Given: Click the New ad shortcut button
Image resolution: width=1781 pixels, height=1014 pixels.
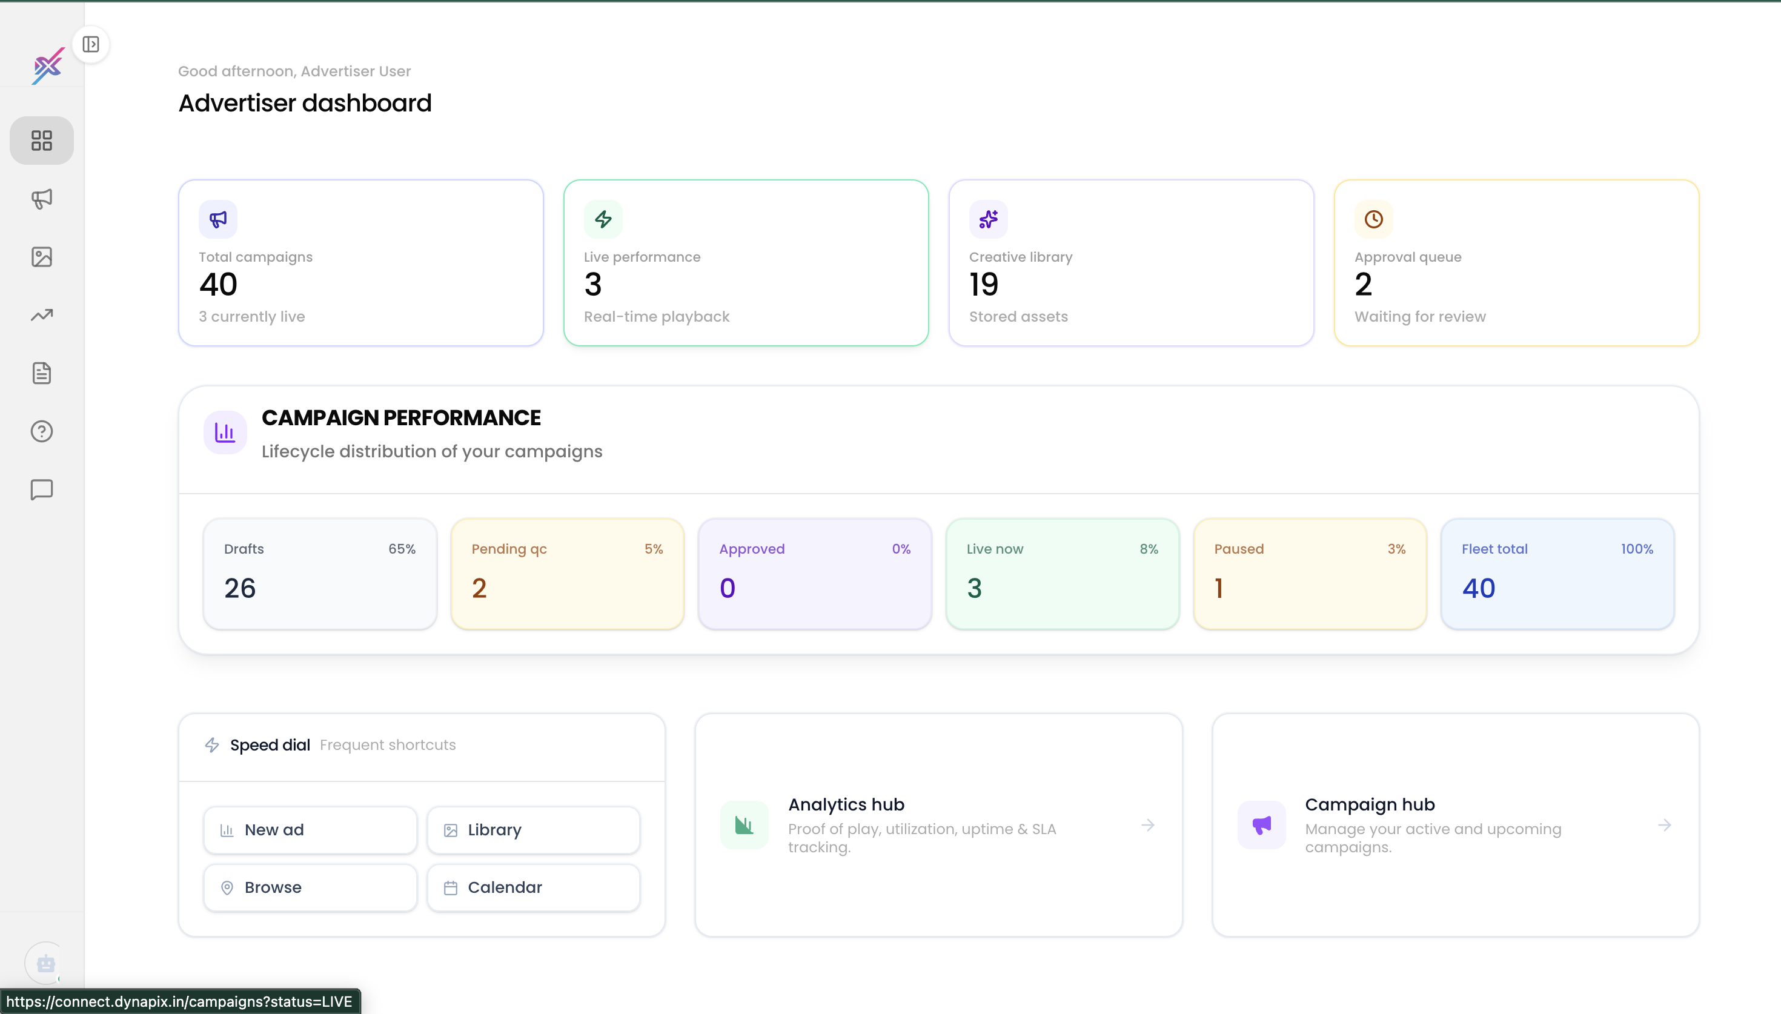Looking at the screenshot, I should [x=311, y=830].
